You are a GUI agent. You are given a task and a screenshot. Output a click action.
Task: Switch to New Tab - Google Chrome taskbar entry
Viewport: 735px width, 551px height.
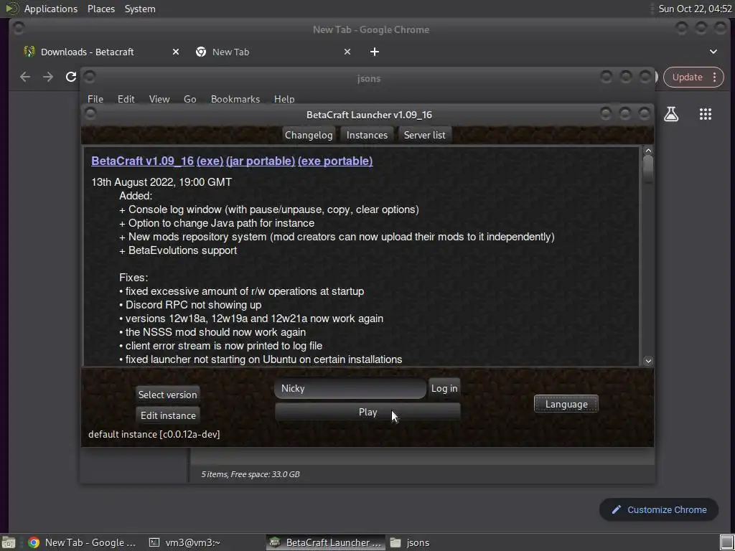tap(83, 542)
